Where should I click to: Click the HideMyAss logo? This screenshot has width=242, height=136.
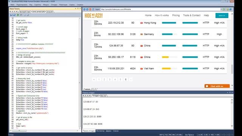[93, 15]
